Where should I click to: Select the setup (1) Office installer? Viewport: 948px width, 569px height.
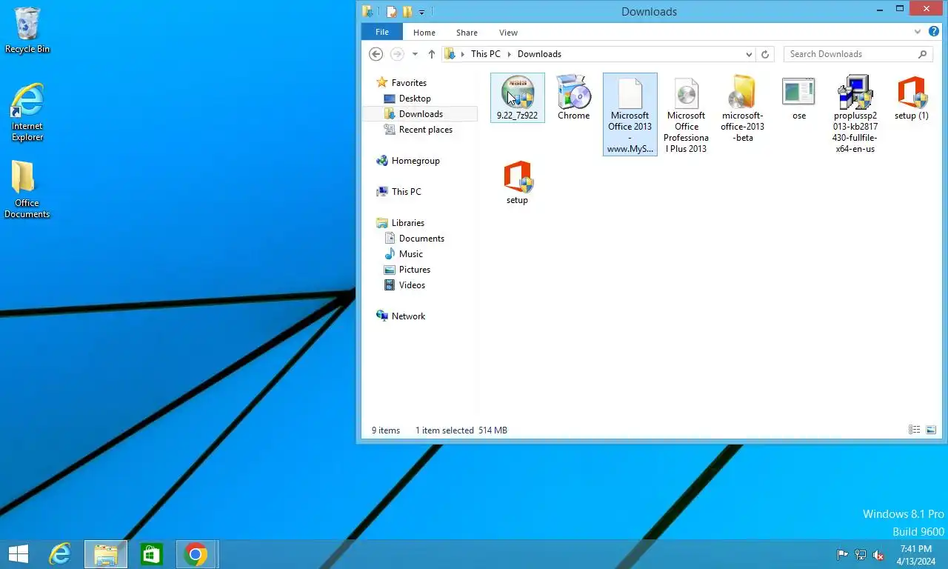point(911,98)
